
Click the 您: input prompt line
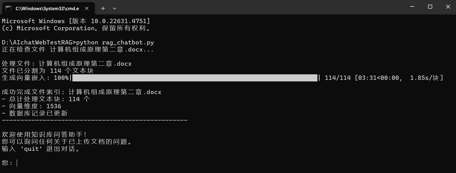click(x=9, y=163)
